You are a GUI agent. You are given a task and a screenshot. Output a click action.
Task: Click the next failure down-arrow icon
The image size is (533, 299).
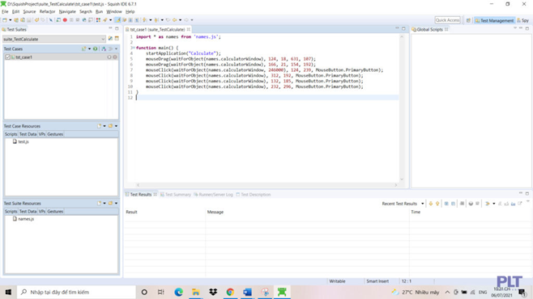click(x=431, y=204)
